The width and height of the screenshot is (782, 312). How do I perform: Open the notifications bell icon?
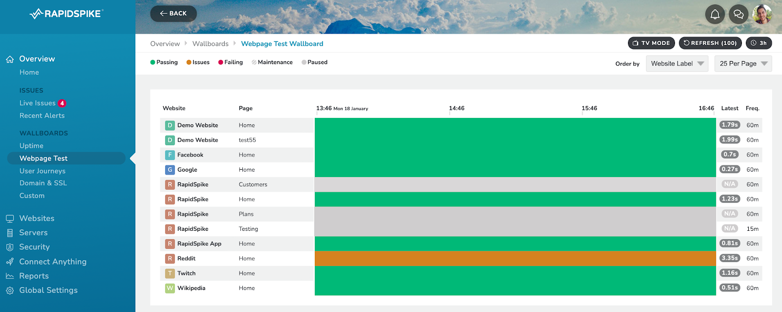[x=715, y=14]
